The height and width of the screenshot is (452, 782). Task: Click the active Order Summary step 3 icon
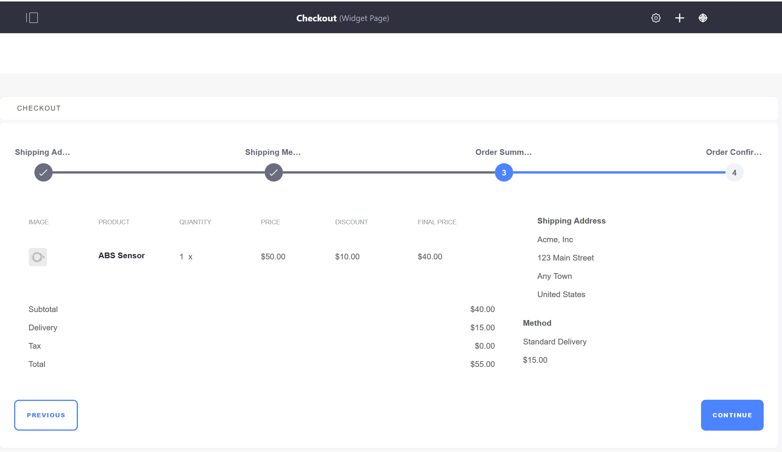[504, 172]
